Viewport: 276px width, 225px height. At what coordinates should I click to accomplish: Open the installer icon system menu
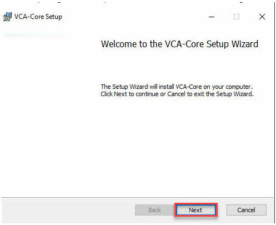pyautogui.click(x=7, y=17)
